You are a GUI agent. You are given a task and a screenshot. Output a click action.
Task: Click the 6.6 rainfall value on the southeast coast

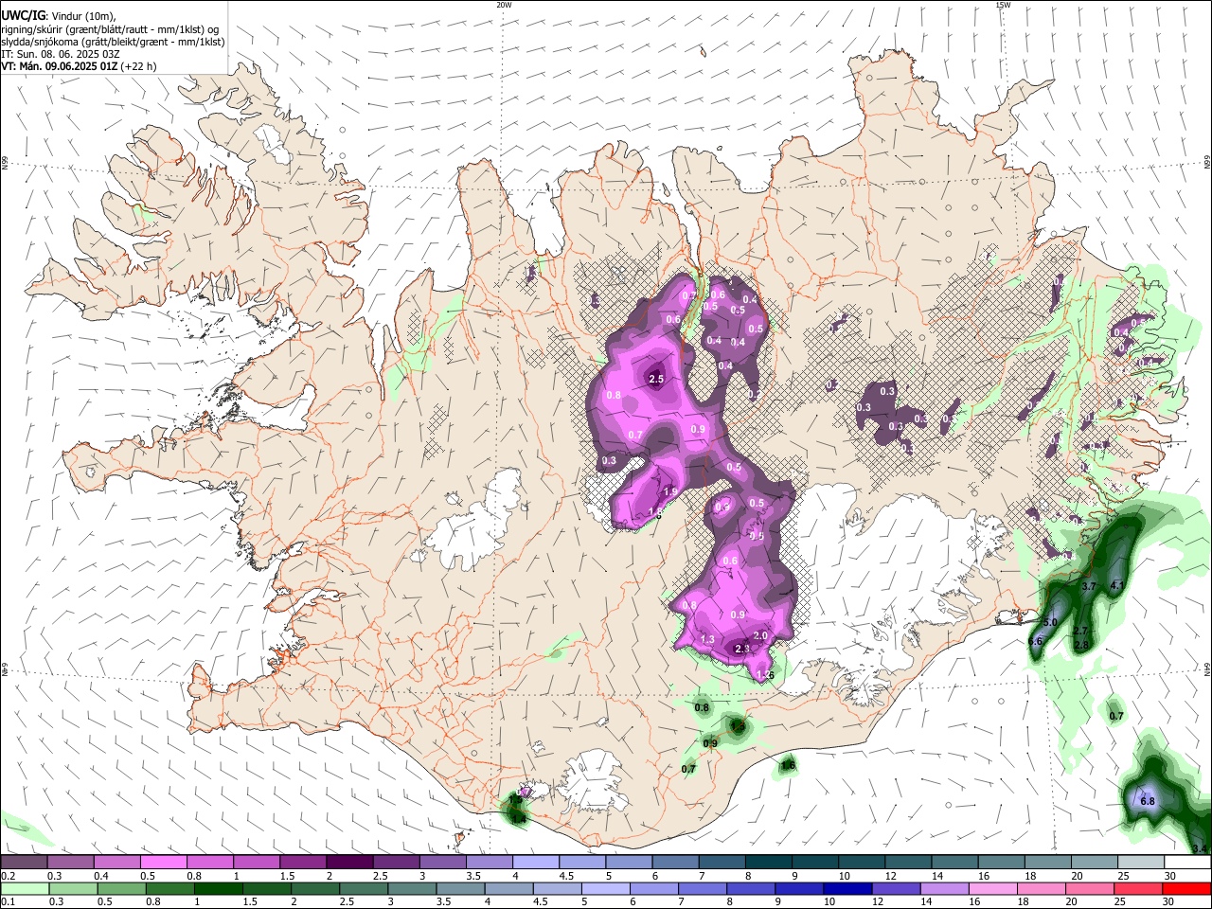(x=1035, y=641)
